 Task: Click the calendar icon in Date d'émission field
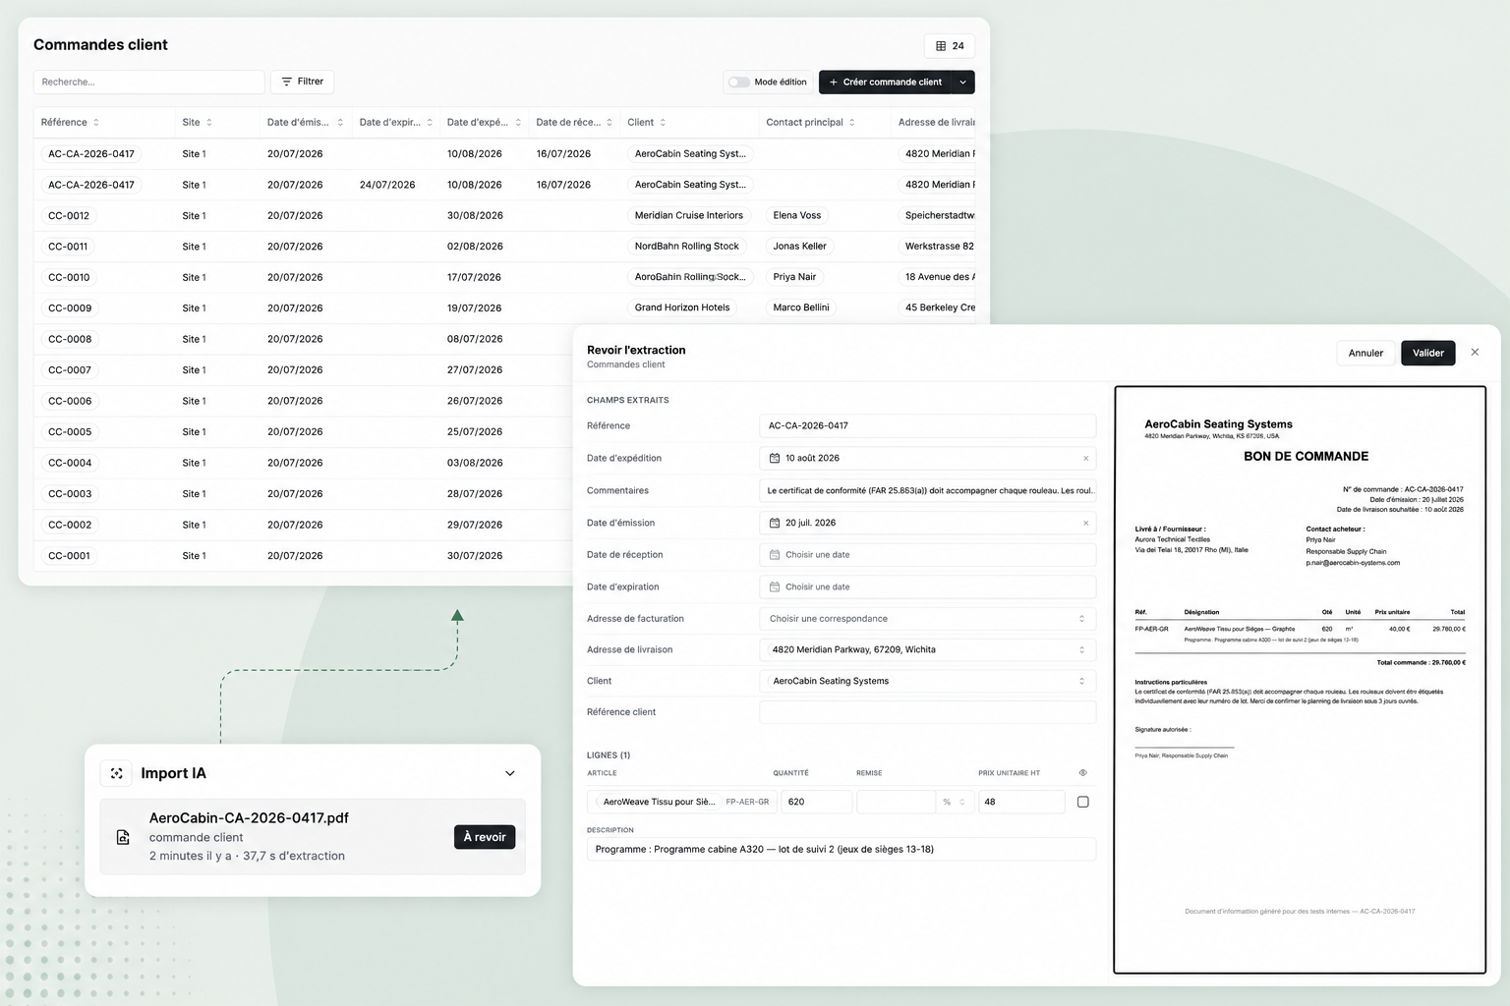775,523
